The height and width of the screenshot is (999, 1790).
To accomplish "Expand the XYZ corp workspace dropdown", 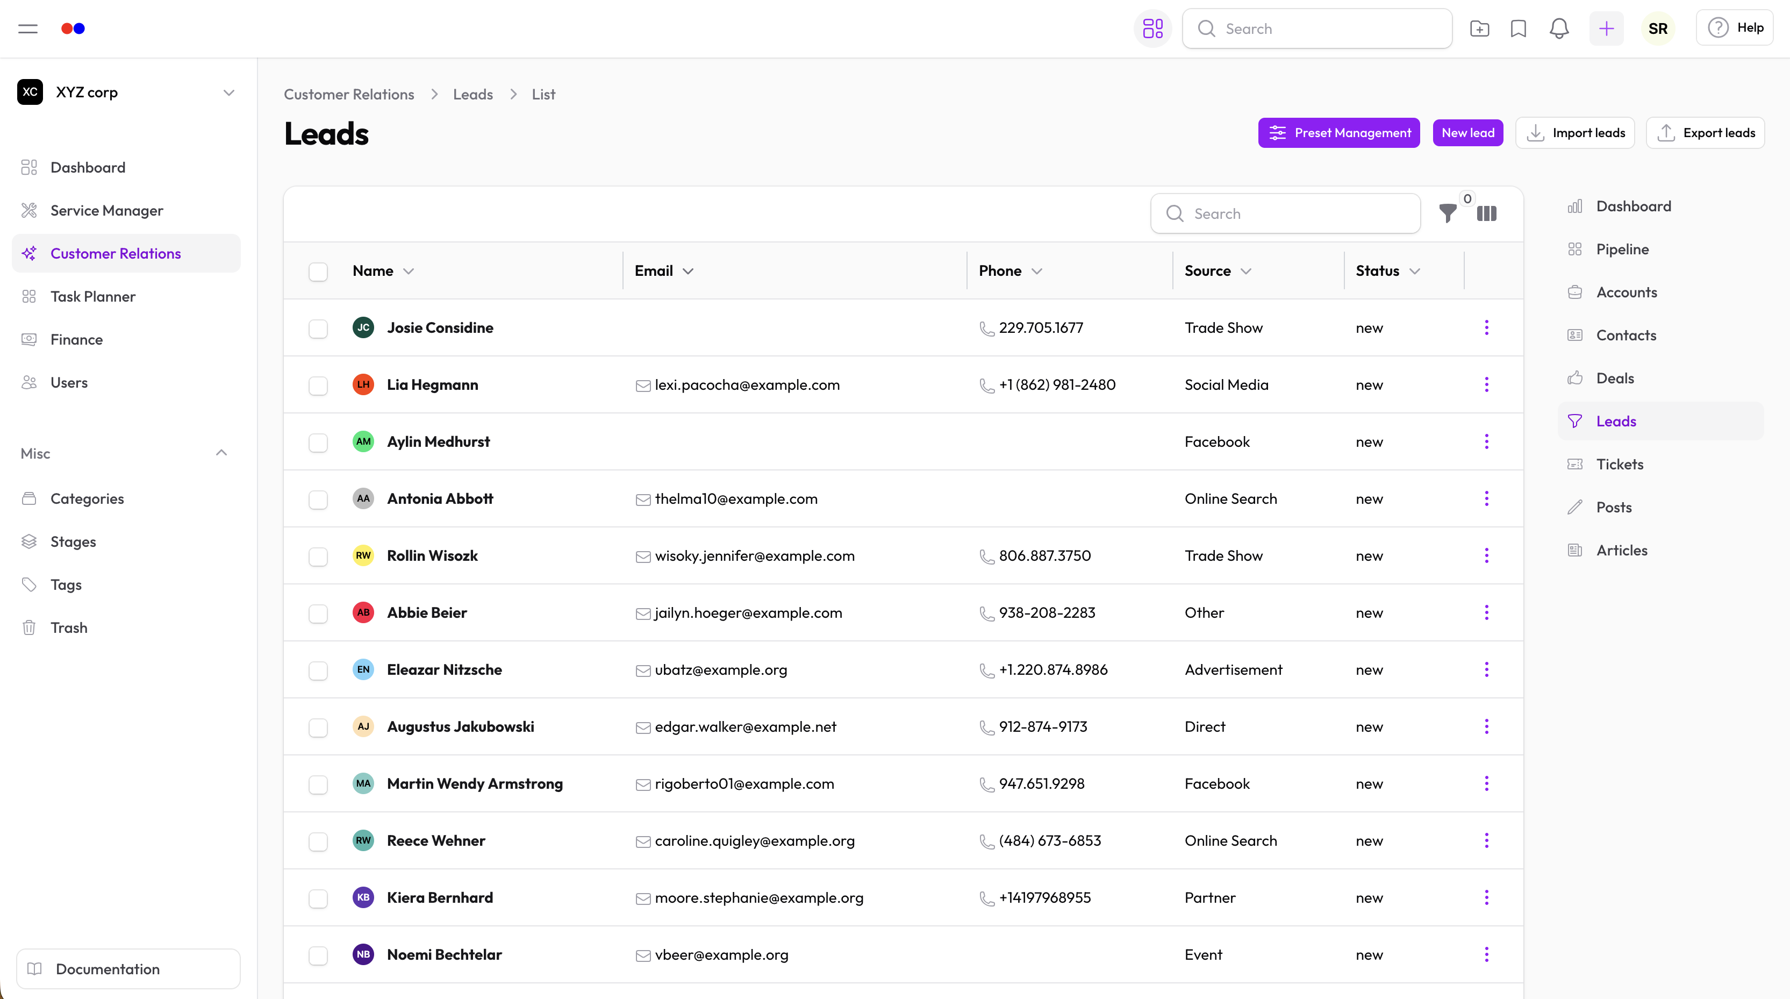I will click(228, 92).
